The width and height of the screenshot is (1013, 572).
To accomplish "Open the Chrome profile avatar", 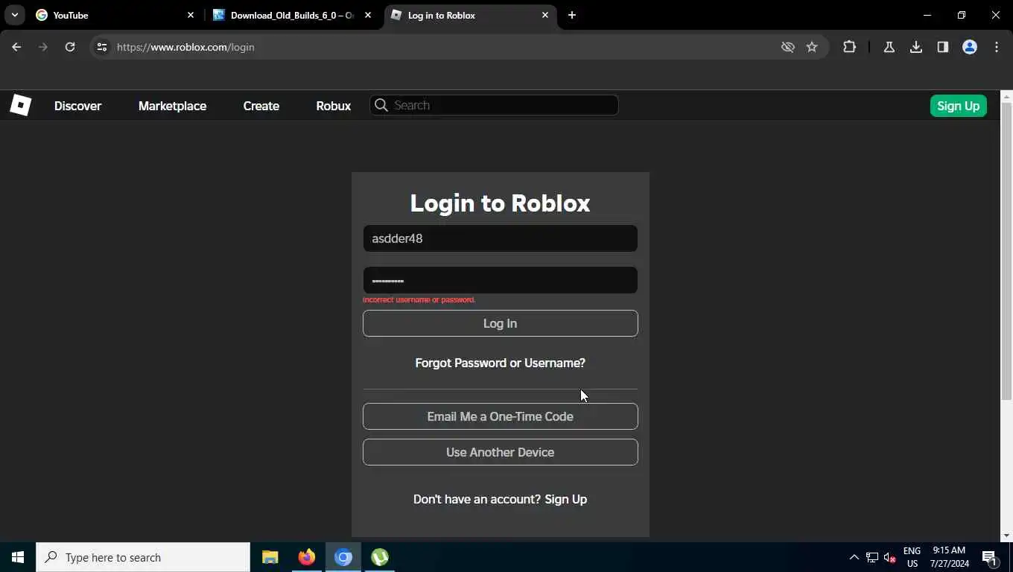I will pyautogui.click(x=970, y=47).
